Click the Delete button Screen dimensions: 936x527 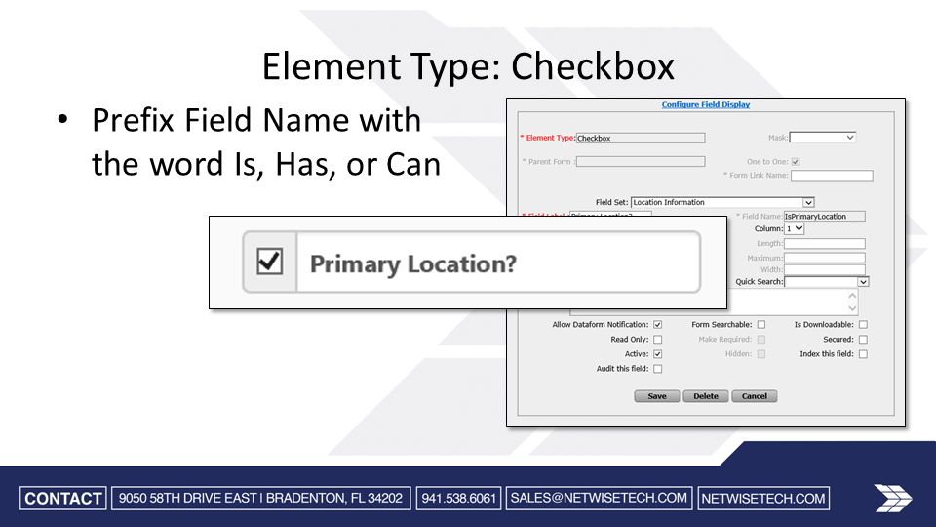pos(706,396)
